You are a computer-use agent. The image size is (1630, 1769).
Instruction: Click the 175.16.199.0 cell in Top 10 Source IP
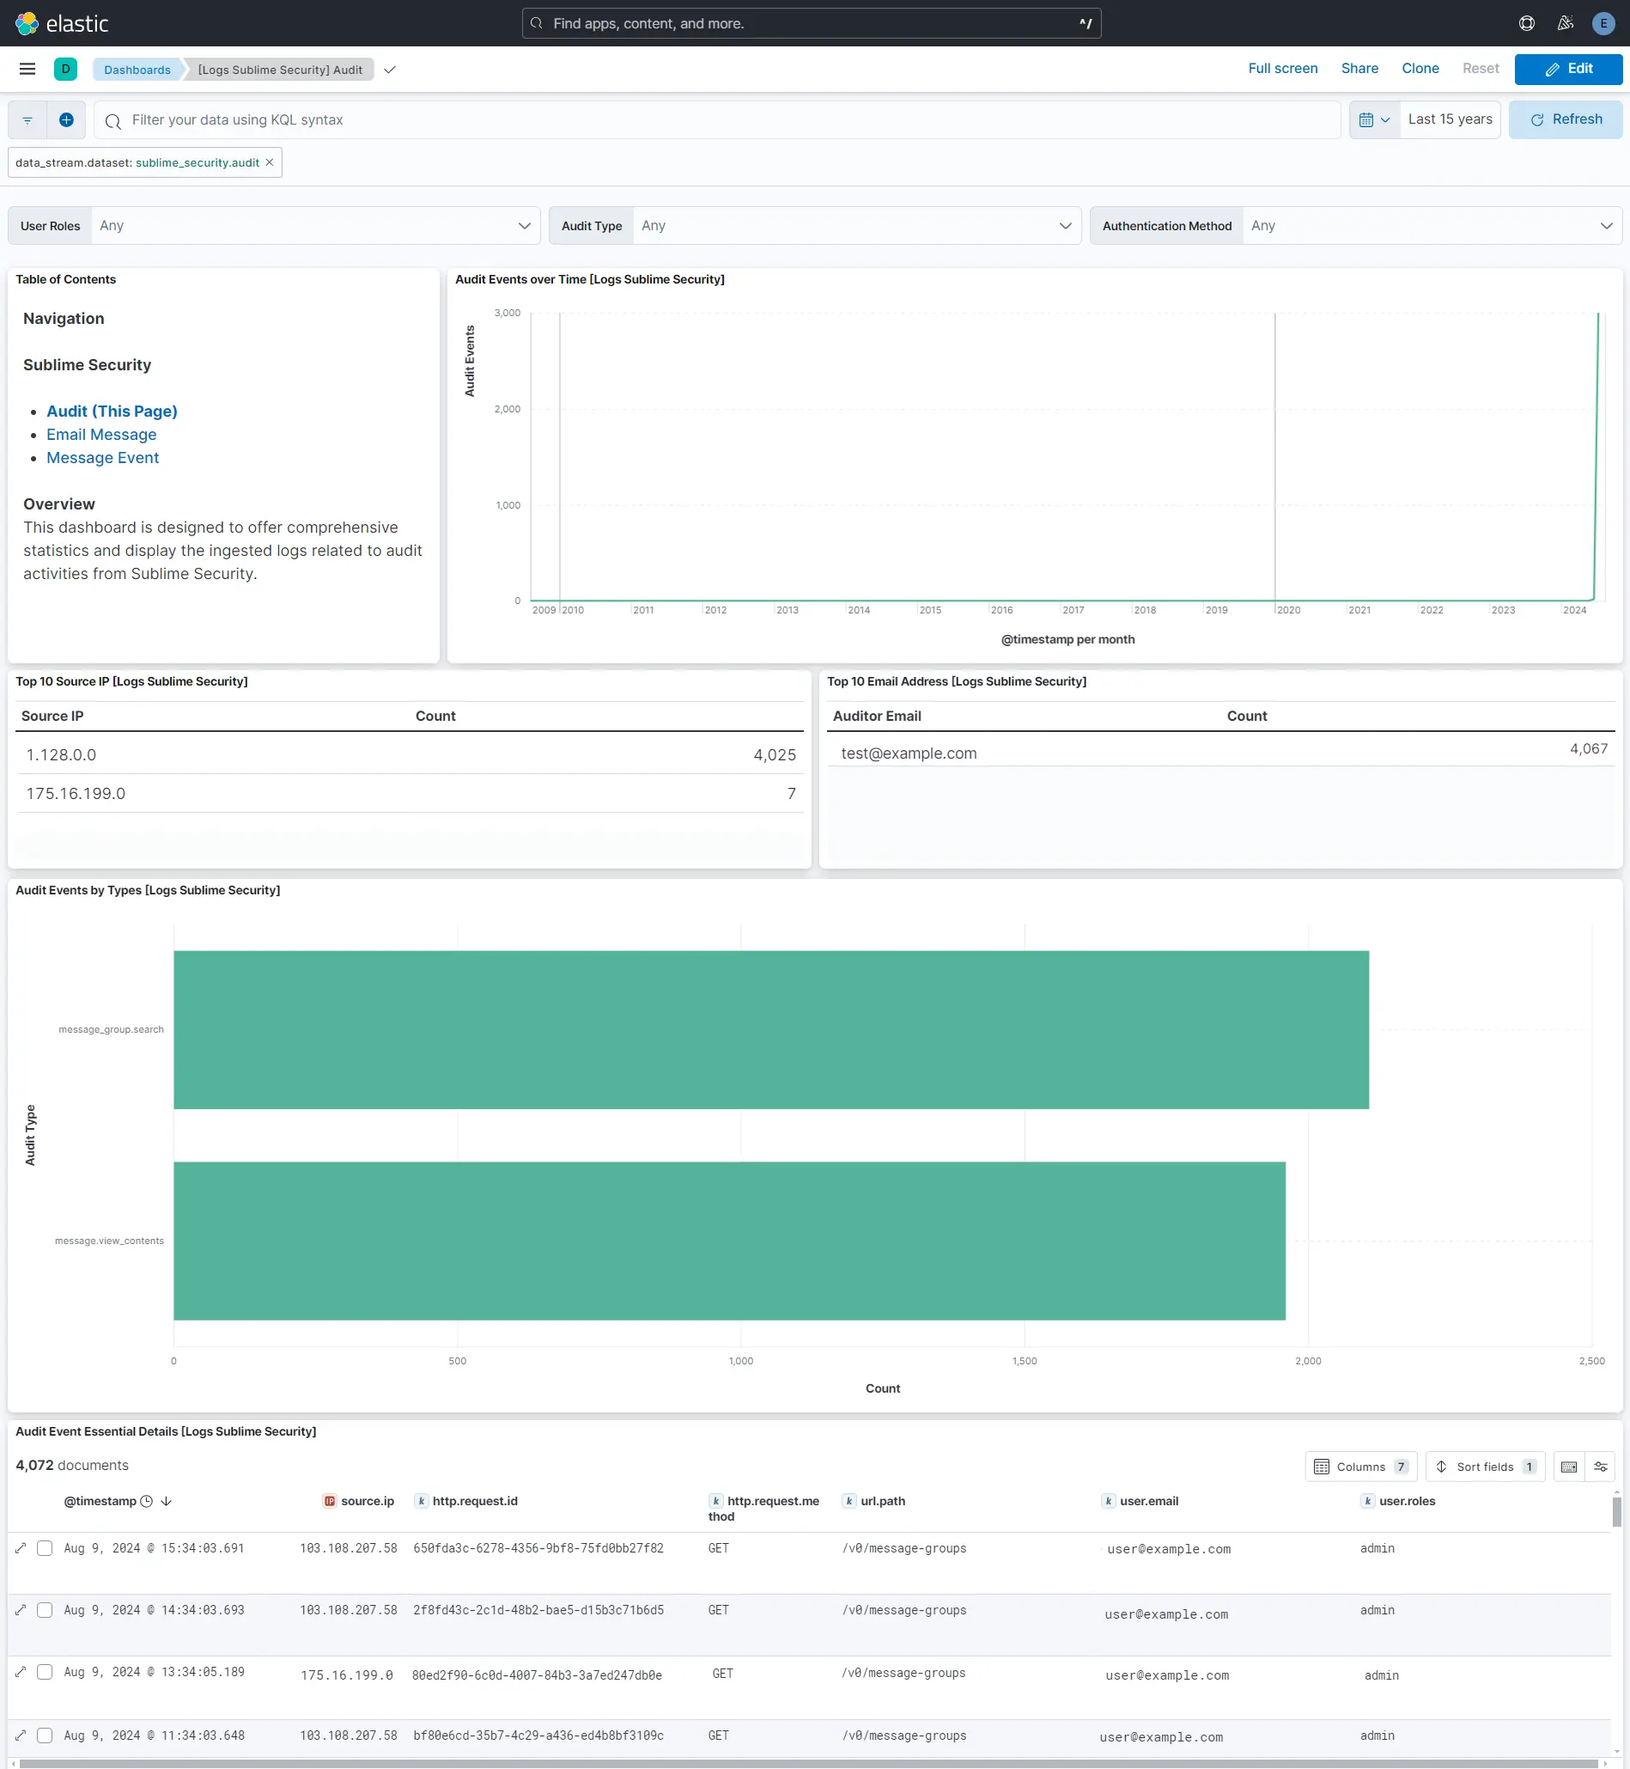coord(76,794)
